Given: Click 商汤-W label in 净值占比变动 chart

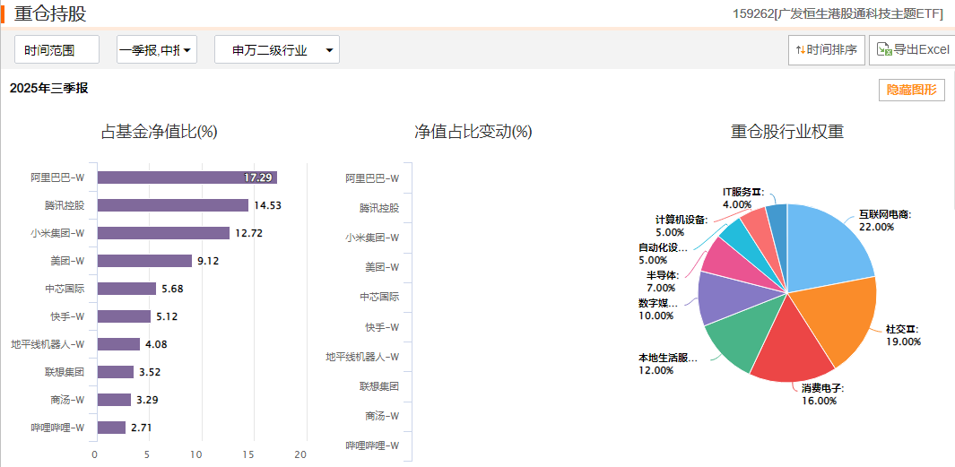Looking at the screenshot, I should click(x=382, y=416).
